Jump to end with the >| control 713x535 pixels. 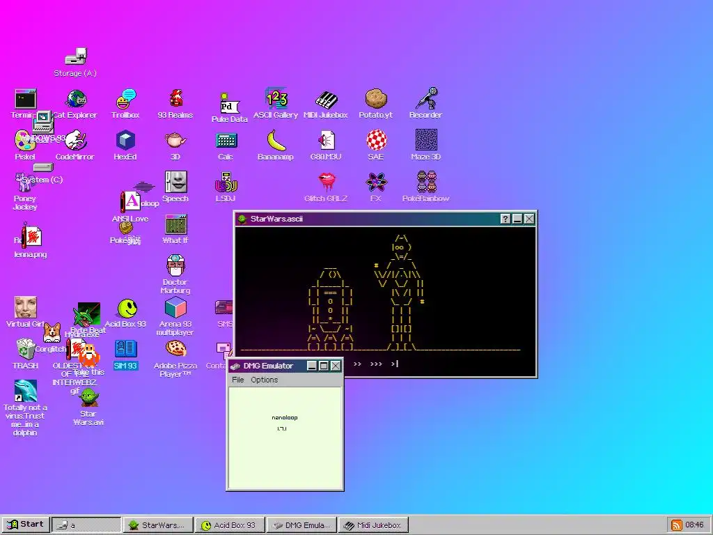(x=395, y=364)
